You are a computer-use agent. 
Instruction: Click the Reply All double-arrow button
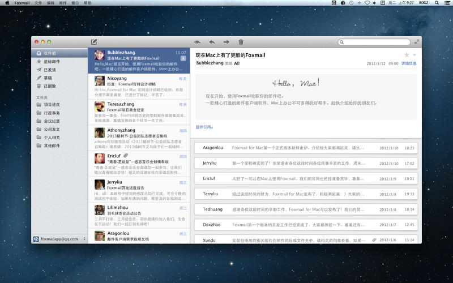click(198, 42)
